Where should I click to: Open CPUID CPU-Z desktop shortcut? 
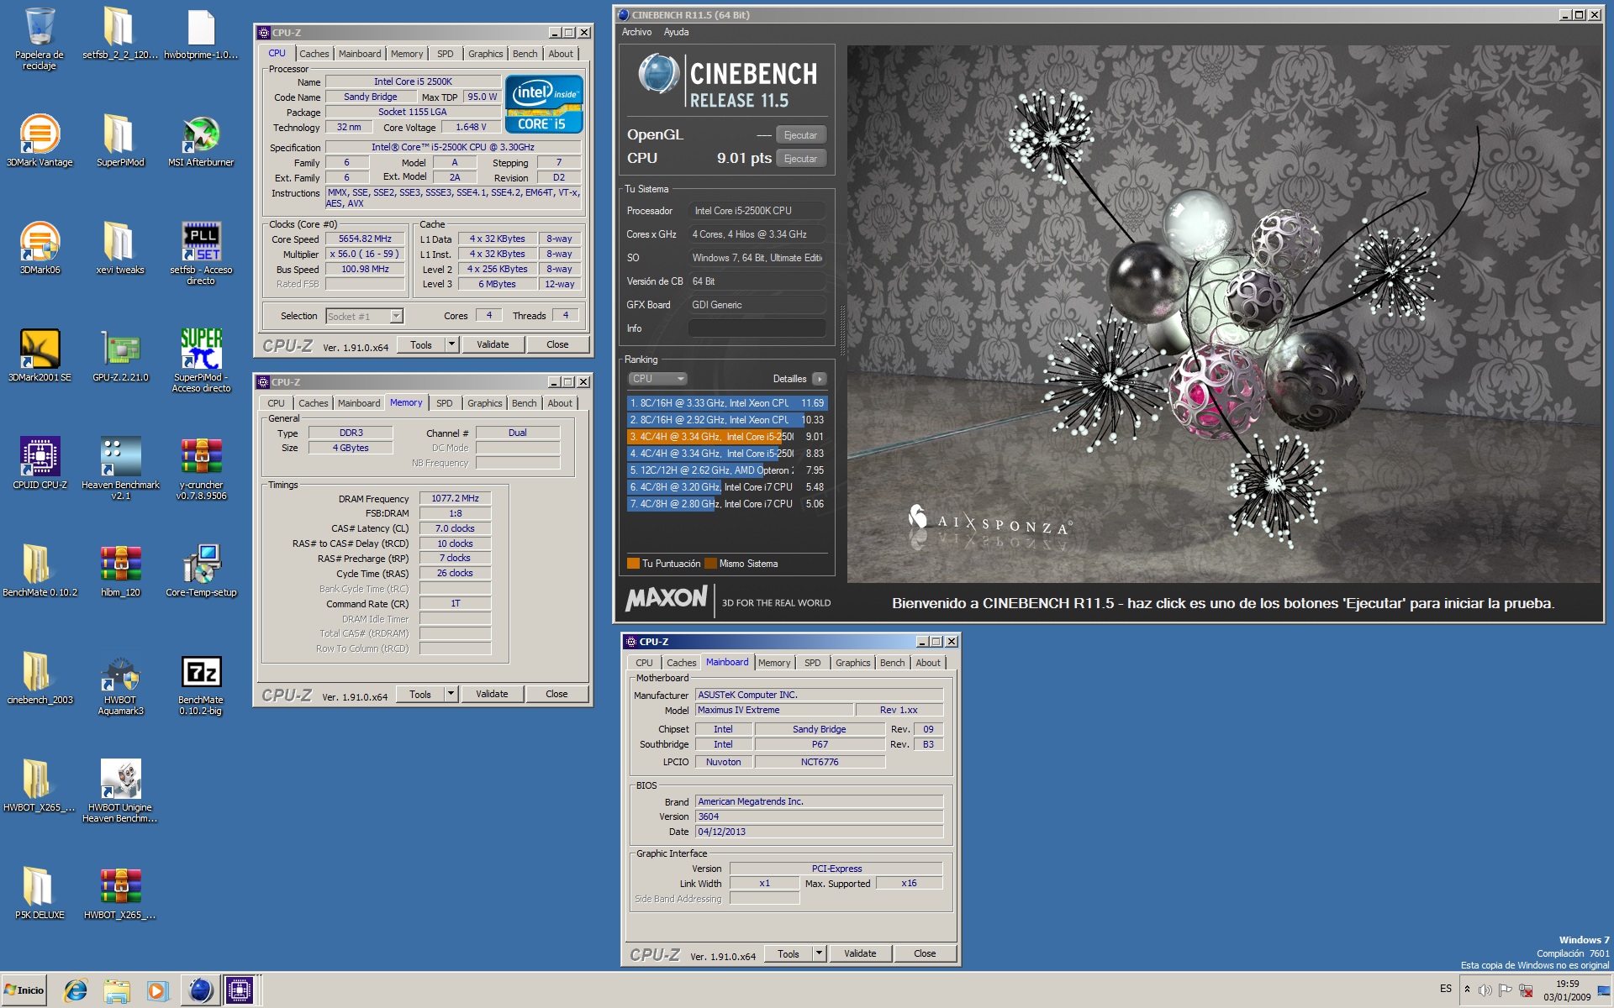tap(40, 463)
